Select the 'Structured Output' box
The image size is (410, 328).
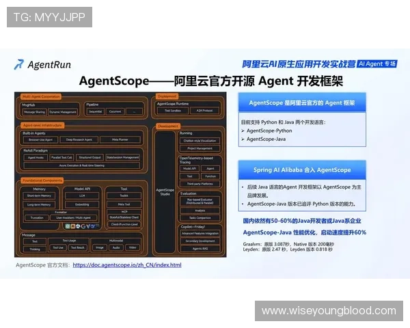tap(90, 157)
